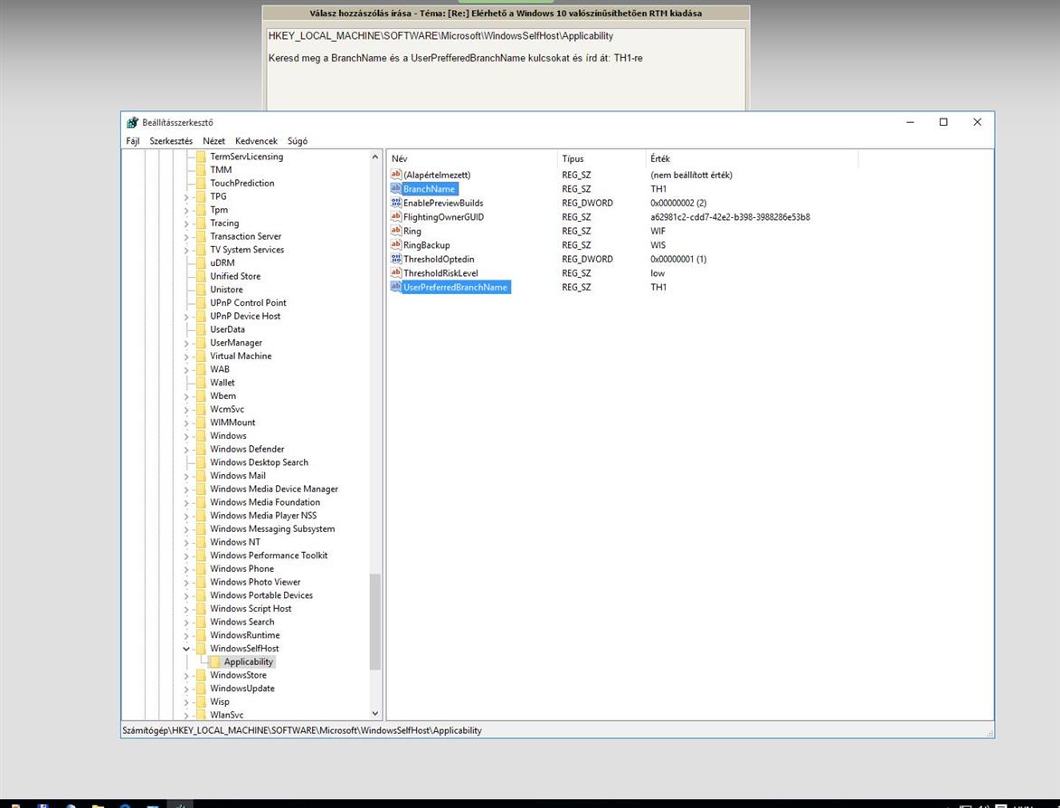
Task: Open the Kedvencek menu
Action: point(256,140)
